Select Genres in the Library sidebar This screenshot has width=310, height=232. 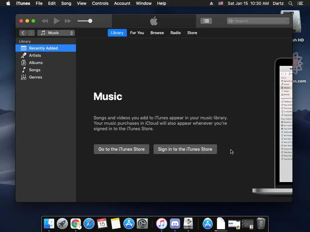(x=46, y=77)
